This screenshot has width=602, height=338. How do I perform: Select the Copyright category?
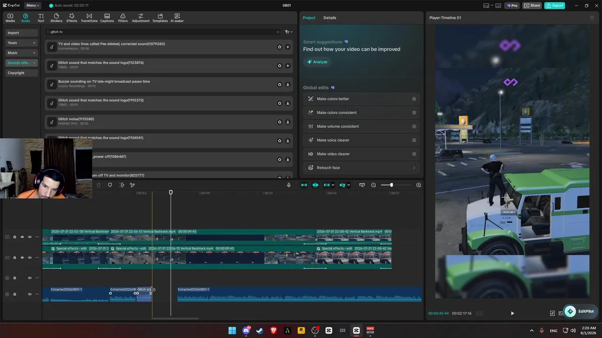[22, 73]
